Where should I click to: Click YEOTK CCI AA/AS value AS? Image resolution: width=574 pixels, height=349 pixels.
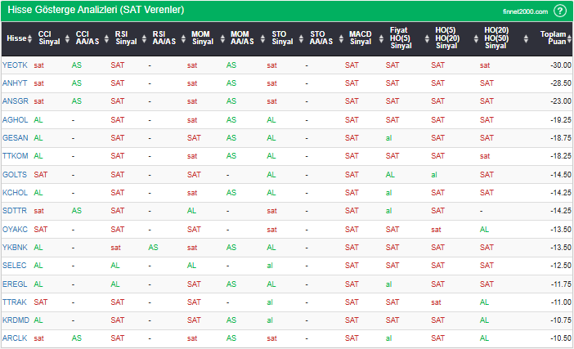77,65
